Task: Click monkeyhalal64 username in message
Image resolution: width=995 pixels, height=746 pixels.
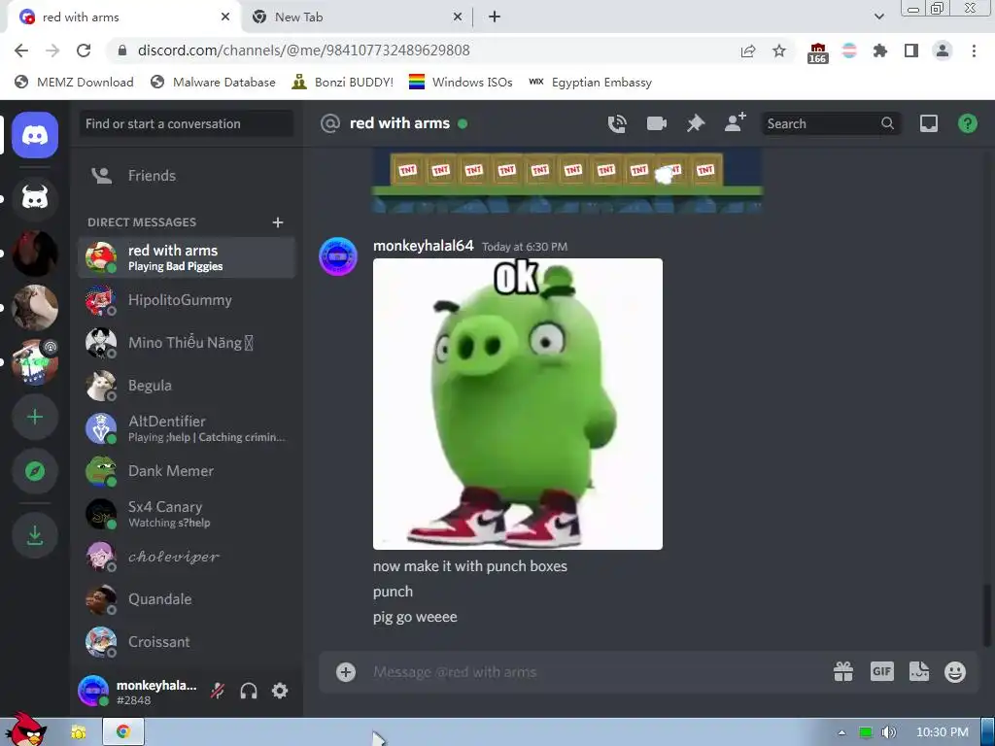Action: point(424,246)
